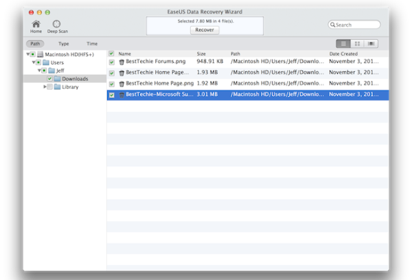
Task: Select Jeff label in tree
Action: point(60,71)
